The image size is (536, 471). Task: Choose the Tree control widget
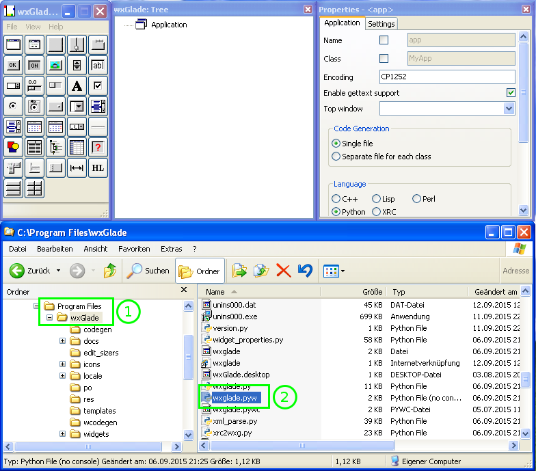coord(55,148)
